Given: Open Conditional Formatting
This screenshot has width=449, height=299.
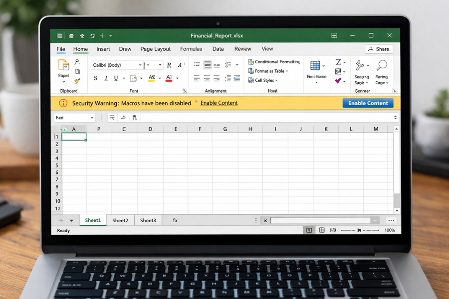Looking at the screenshot, I should tap(274, 62).
